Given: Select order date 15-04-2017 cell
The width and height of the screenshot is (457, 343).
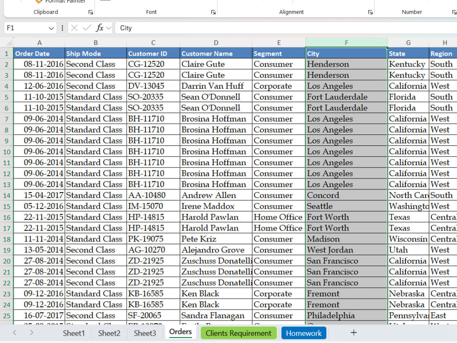Looking at the screenshot, I should point(39,195).
